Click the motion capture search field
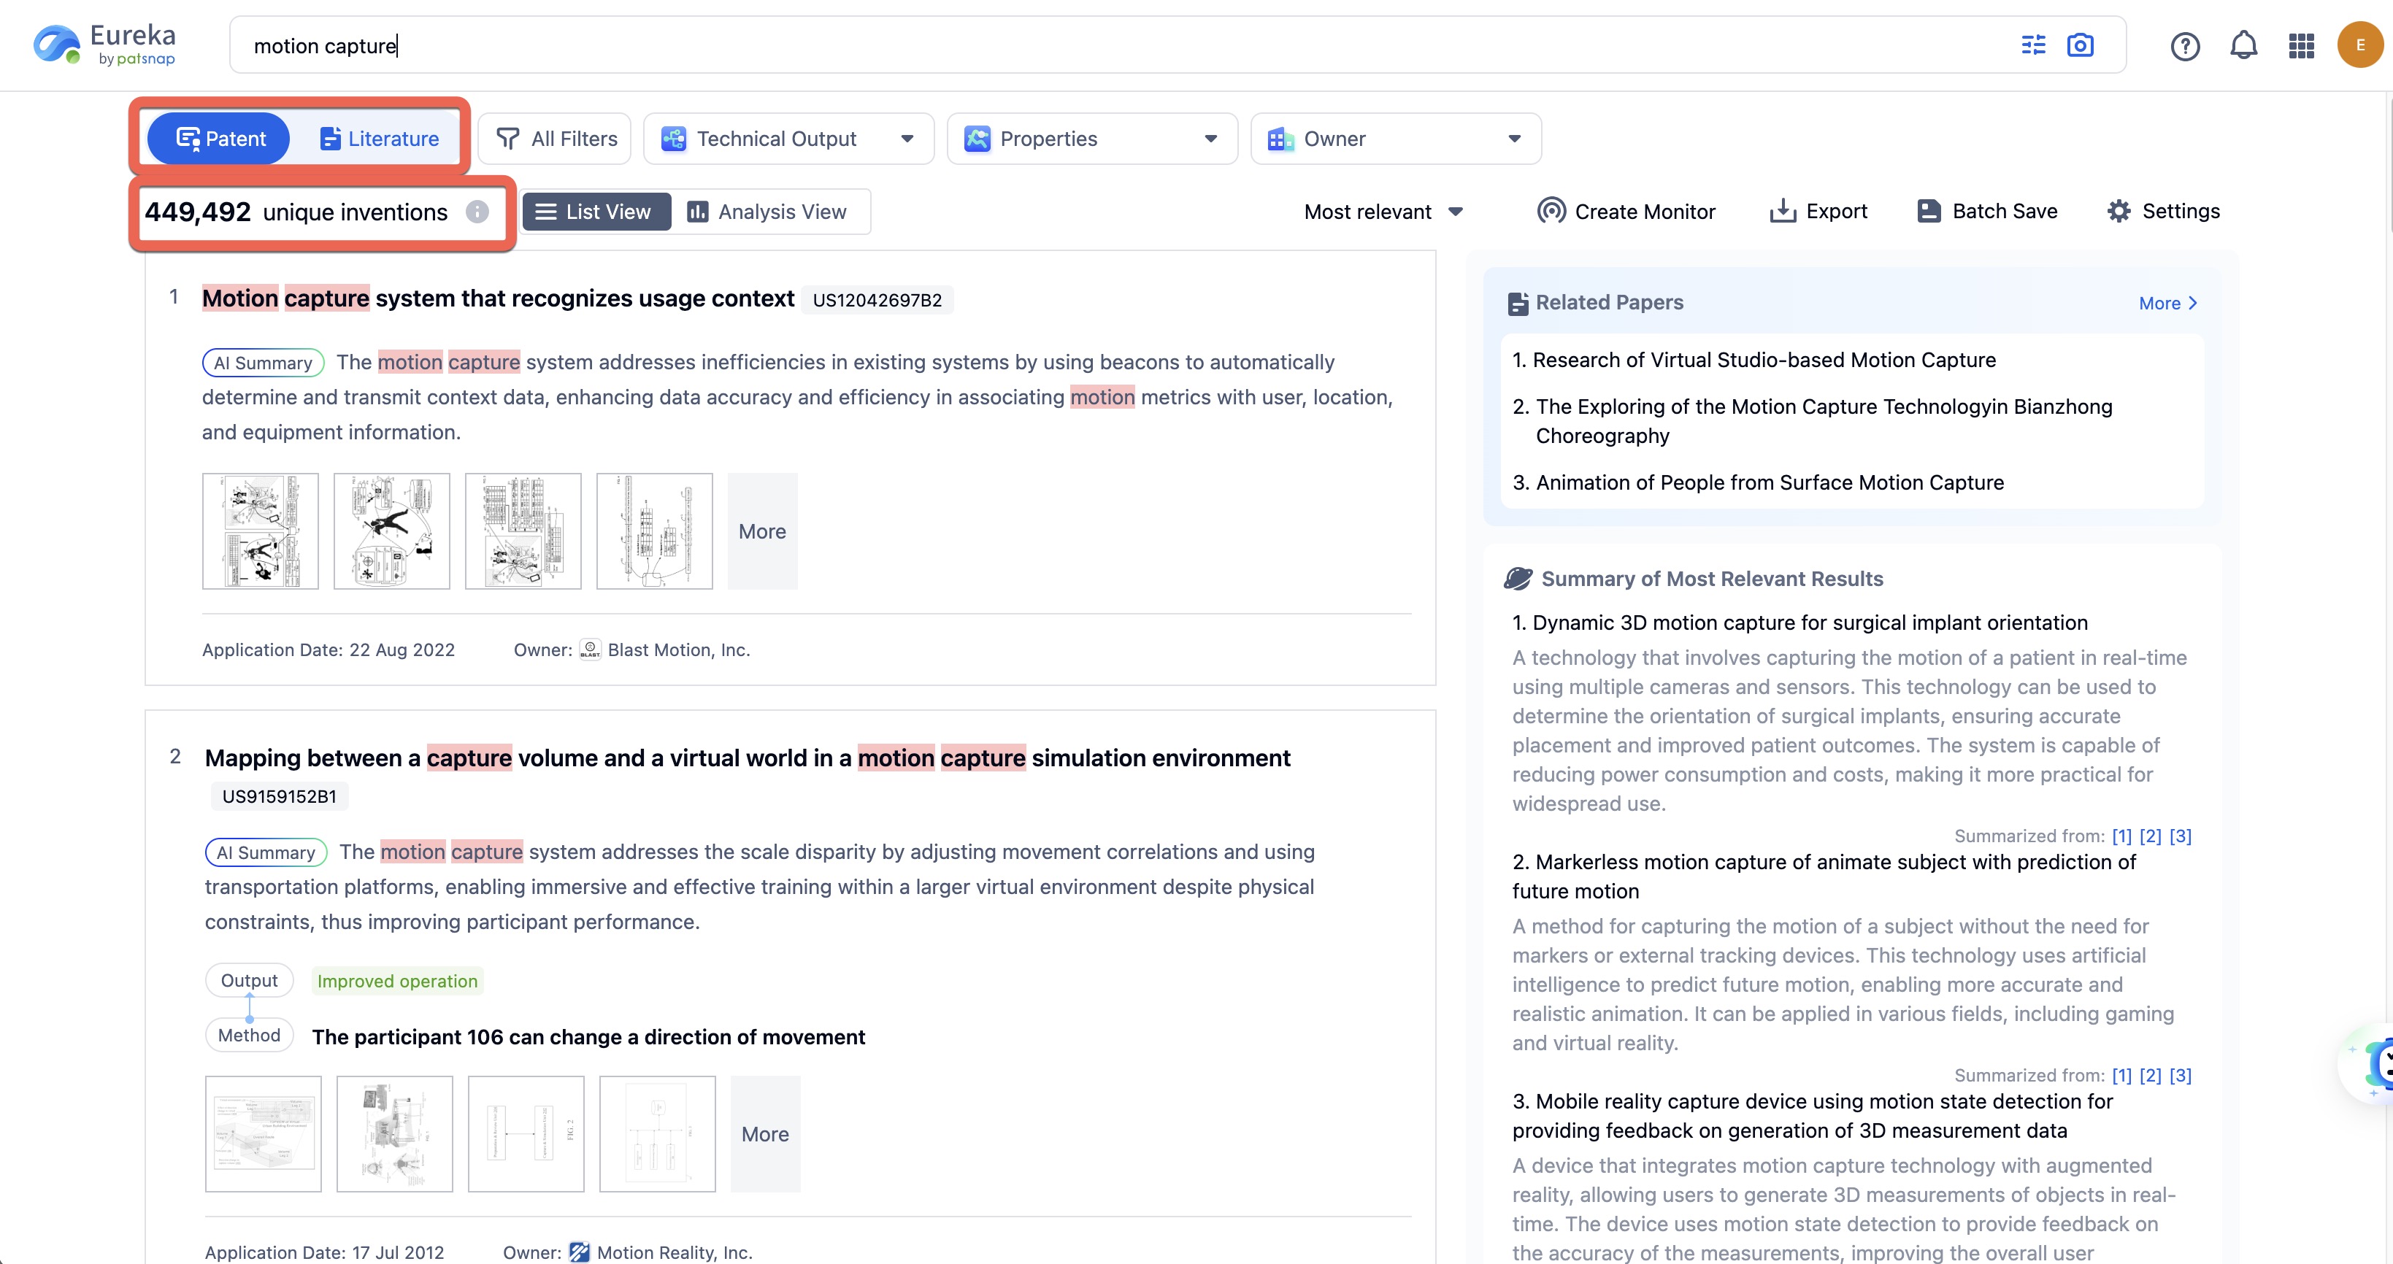The image size is (2393, 1264). tap(1115, 45)
